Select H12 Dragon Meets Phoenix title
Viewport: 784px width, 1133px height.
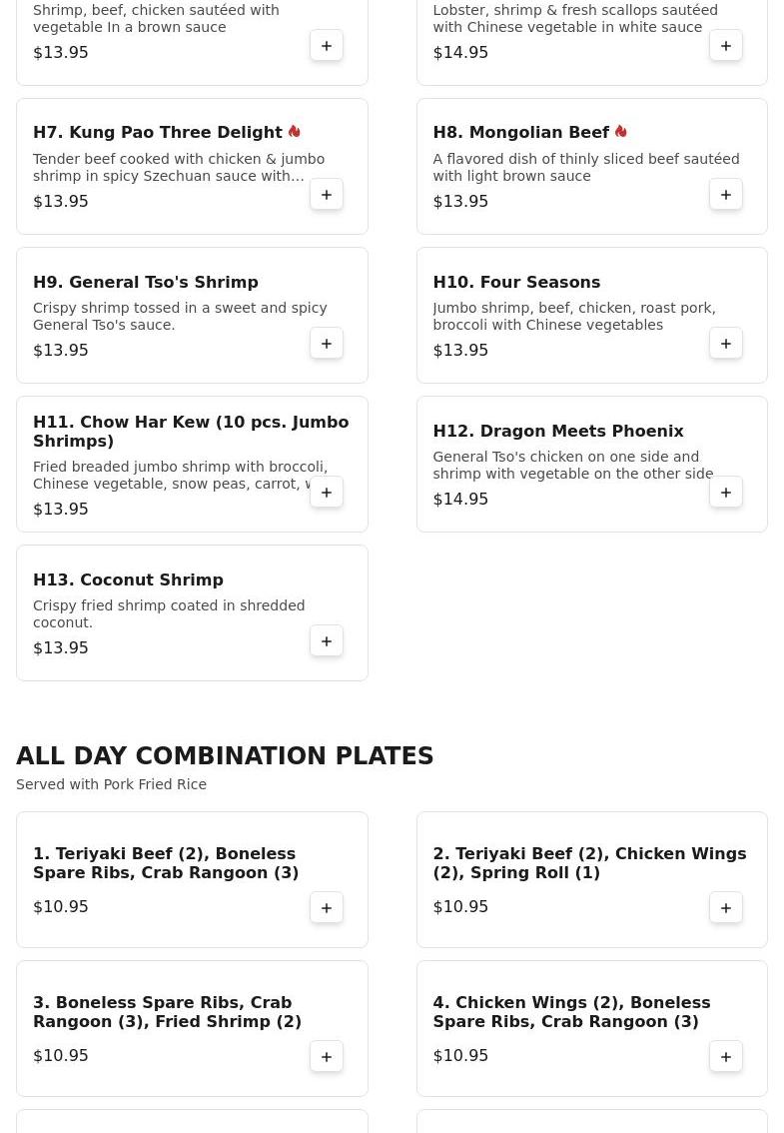click(x=557, y=432)
